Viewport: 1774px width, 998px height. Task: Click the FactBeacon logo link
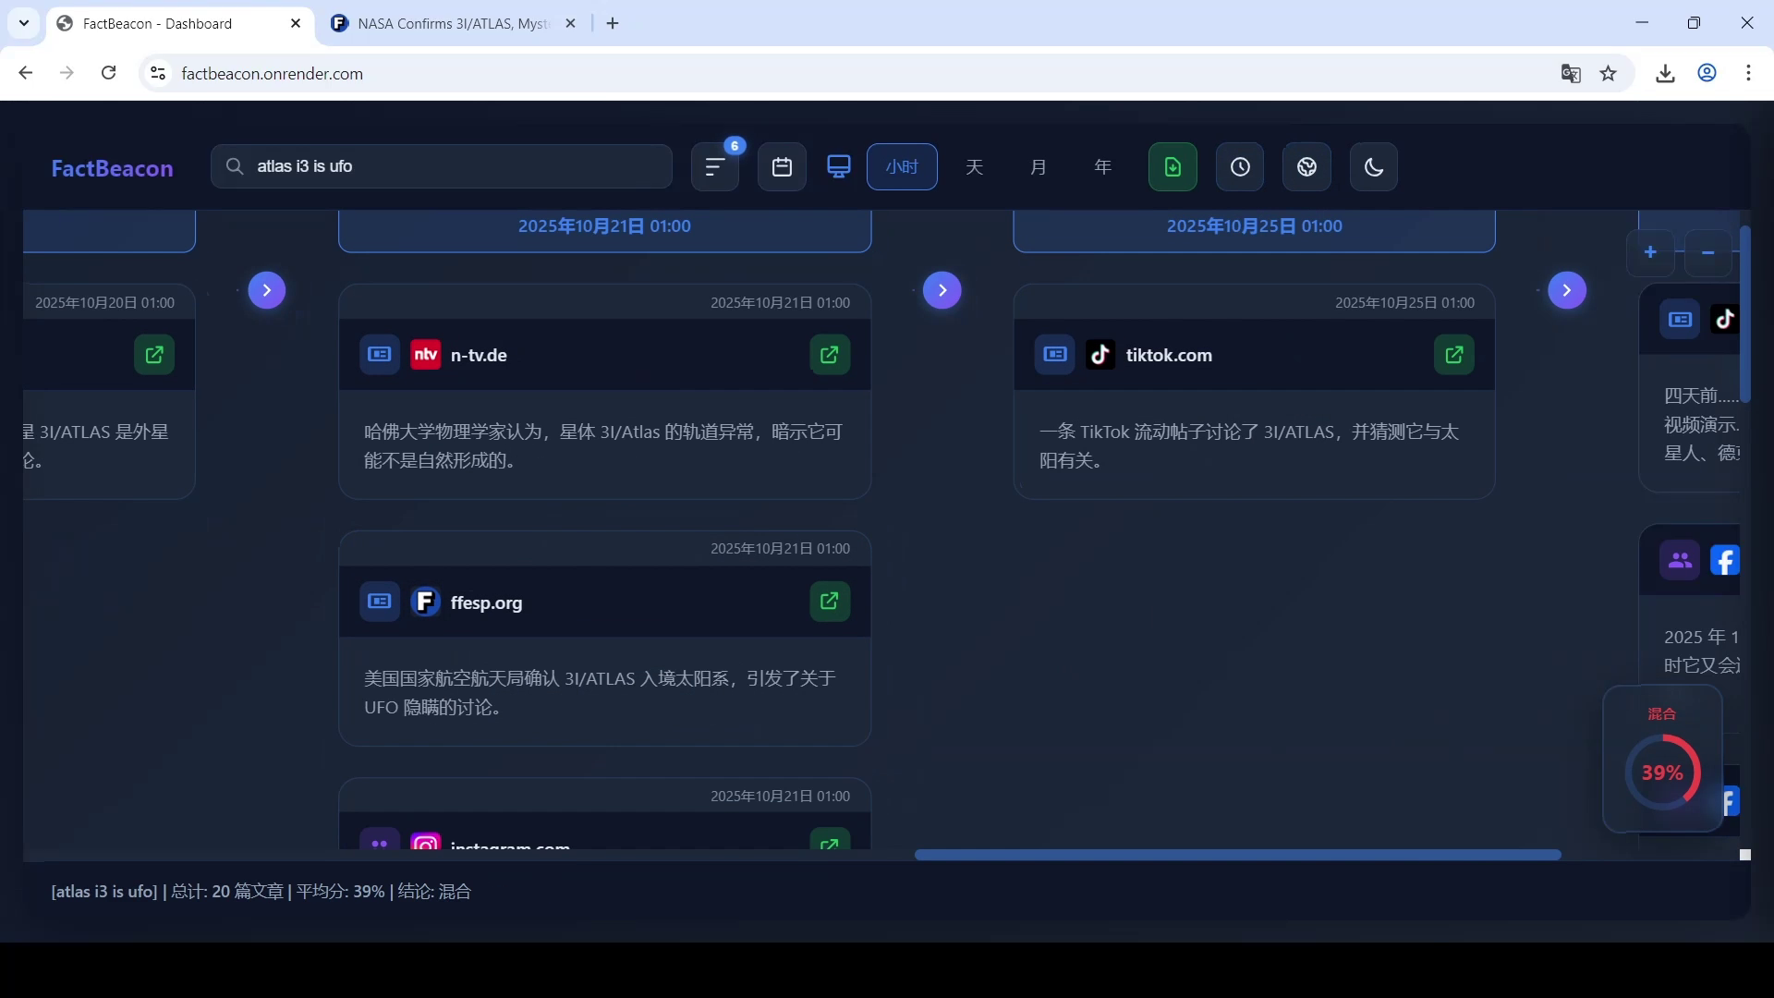click(112, 168)
